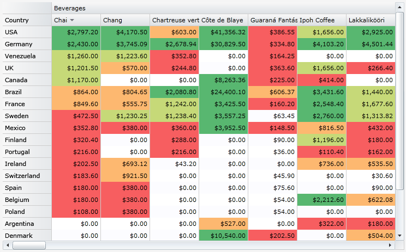Click the $10,540.00 cell for Denmark
The width and height of the screenshot is (406, 252).
click(223, 236)
